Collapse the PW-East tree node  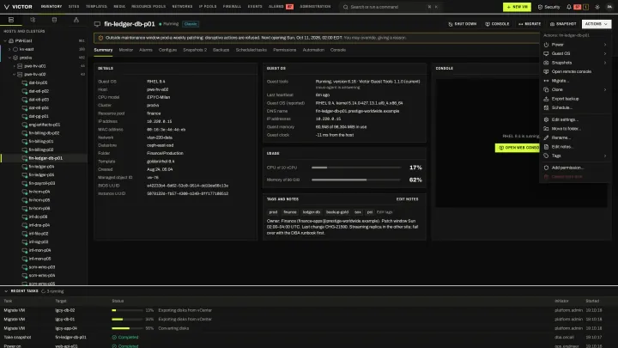pos(5,40)
